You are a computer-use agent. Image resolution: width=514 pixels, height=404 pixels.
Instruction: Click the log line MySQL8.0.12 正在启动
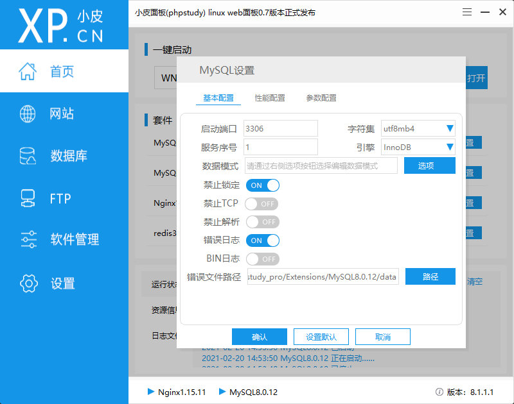(x=288, y=358)
